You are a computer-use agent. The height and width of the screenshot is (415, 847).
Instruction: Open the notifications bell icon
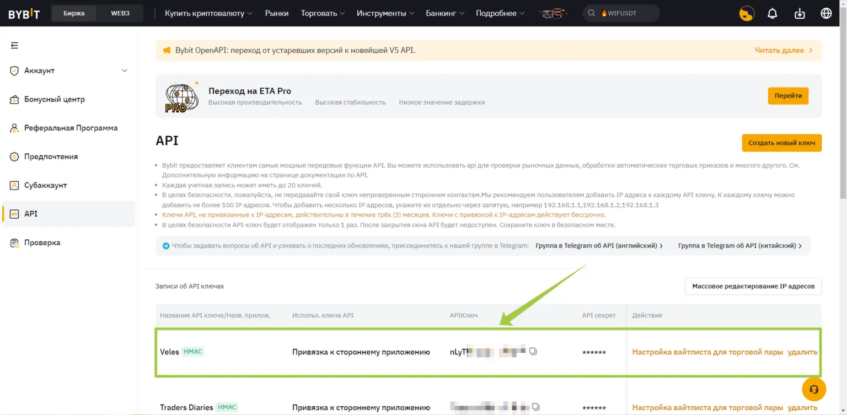772,13
